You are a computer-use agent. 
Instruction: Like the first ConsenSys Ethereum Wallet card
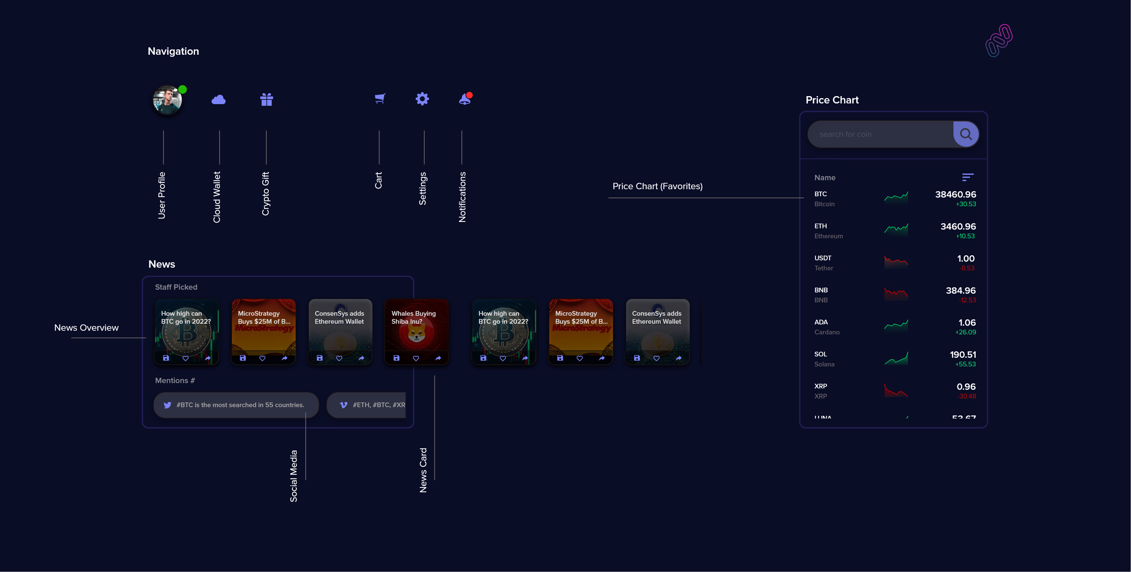coord(339,358)
